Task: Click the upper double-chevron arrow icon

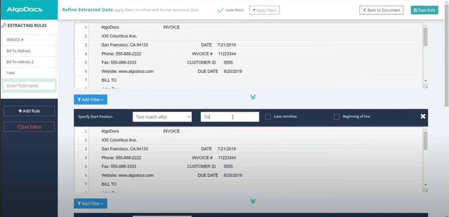Action: tap(253, 97)
